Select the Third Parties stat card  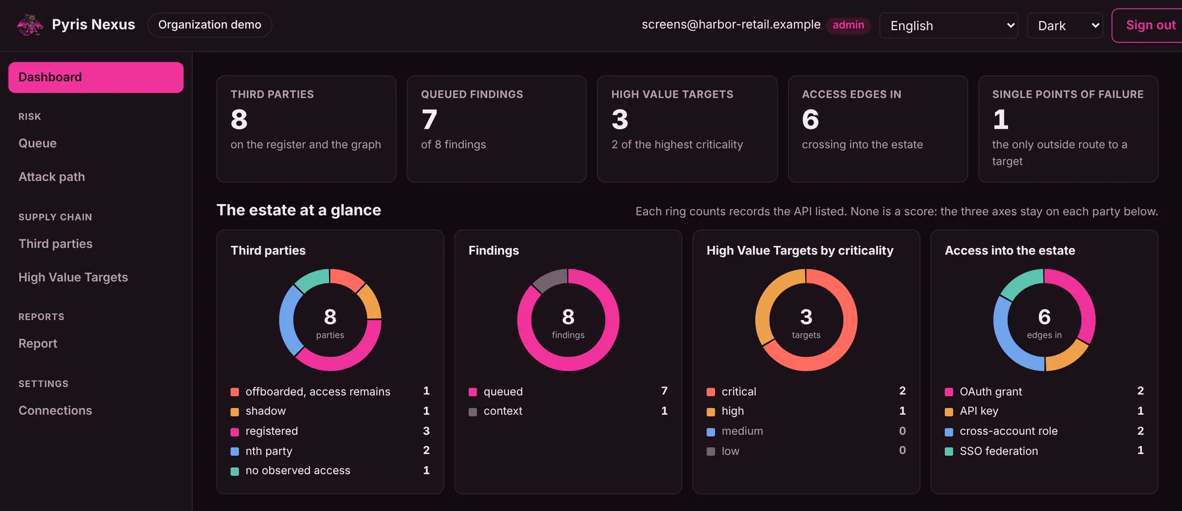(306, 129)
